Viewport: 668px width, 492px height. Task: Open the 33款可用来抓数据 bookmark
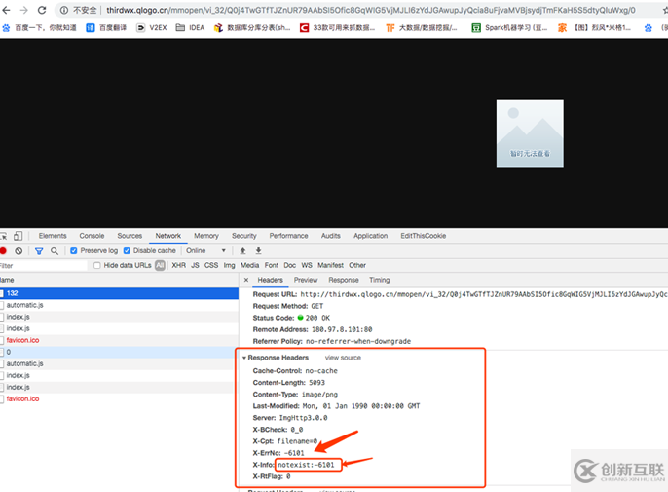click(x=338, y=27)
